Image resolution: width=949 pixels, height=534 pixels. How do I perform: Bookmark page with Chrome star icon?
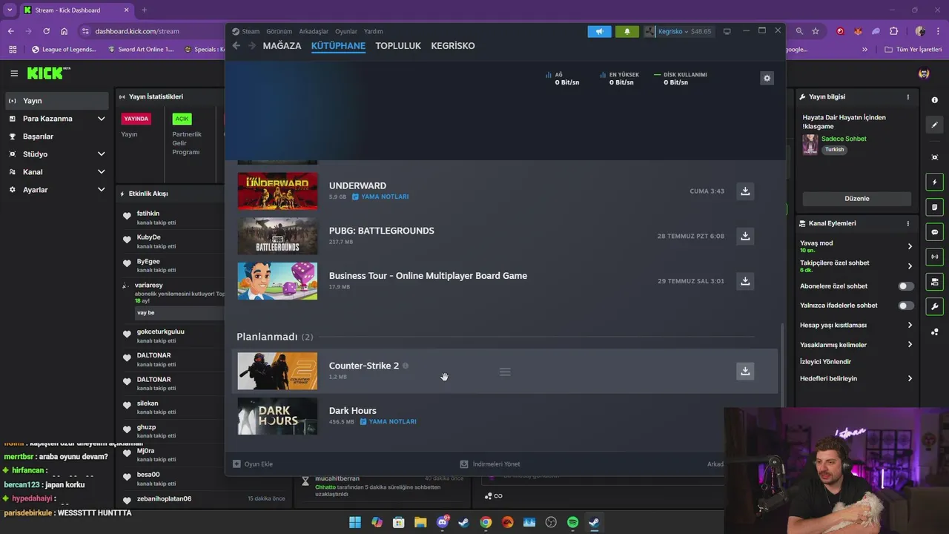[816, 31]
